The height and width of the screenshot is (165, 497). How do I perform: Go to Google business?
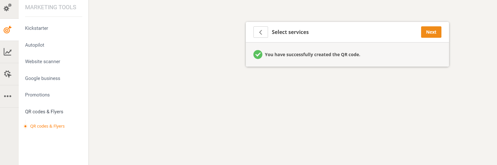coord(43,78)
